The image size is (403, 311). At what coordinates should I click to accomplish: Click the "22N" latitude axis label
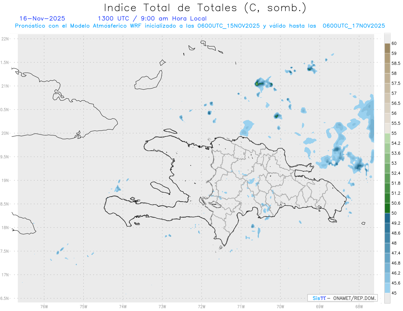click(5, 39)
